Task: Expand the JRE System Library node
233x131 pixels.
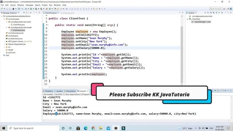Action: (x=4, y=41)
